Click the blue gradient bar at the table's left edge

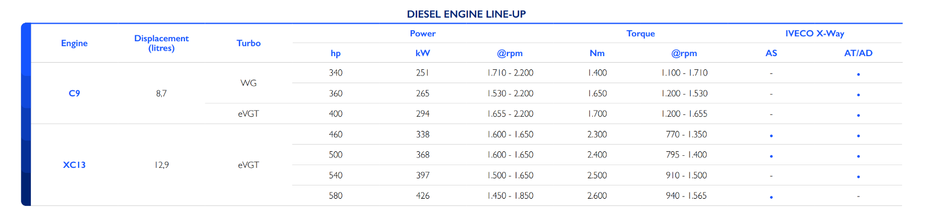pyautogui.click(x=26, y=114)
